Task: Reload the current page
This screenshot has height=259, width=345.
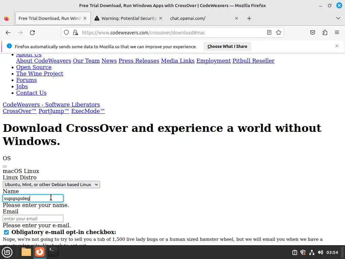Action: [32, 33]
